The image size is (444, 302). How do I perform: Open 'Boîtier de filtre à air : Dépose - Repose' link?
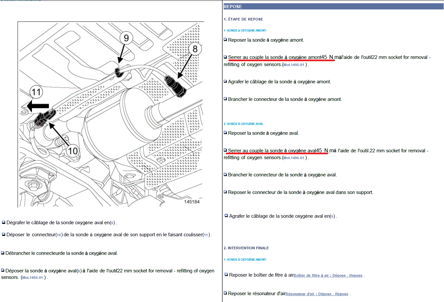(x=328, y=275)
